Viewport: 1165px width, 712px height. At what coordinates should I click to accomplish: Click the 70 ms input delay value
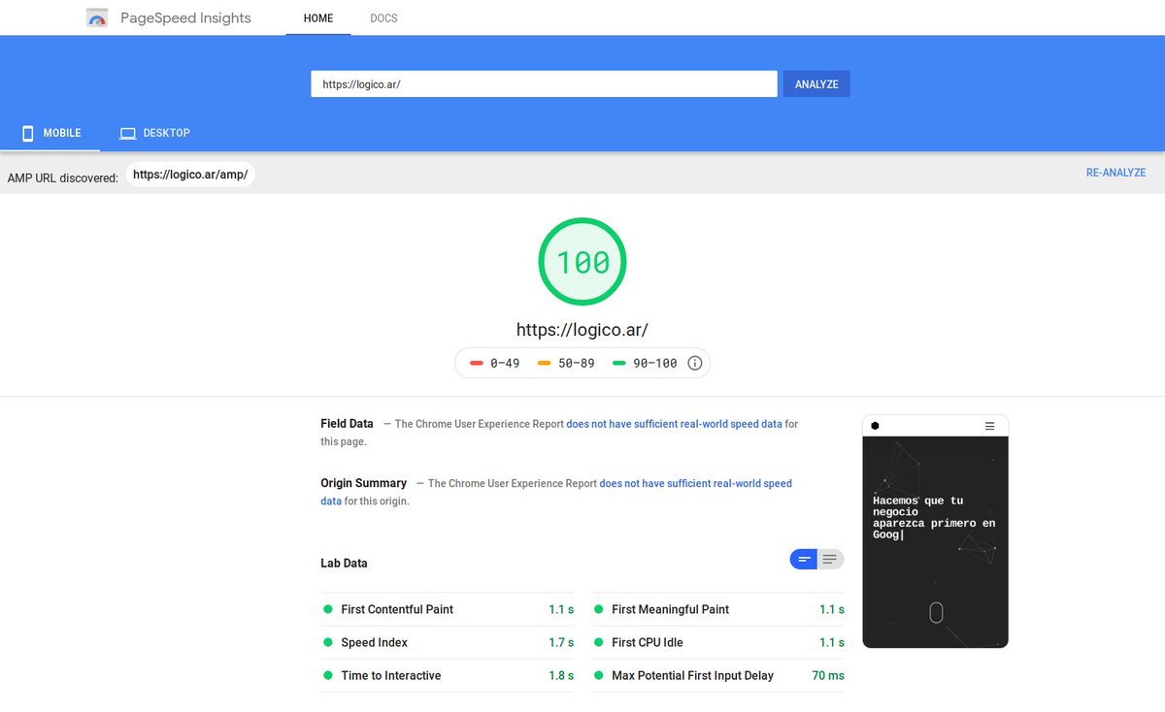click(x=828, y=675)
